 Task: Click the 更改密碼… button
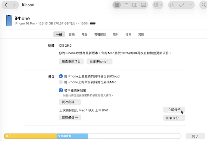(x=70, y=102)
